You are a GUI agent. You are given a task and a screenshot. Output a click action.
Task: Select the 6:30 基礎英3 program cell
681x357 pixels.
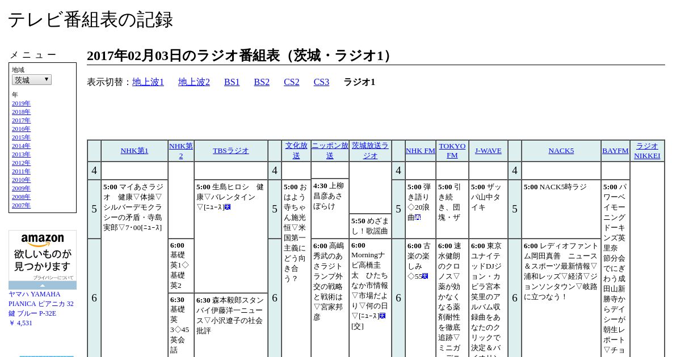coord(181,325)
